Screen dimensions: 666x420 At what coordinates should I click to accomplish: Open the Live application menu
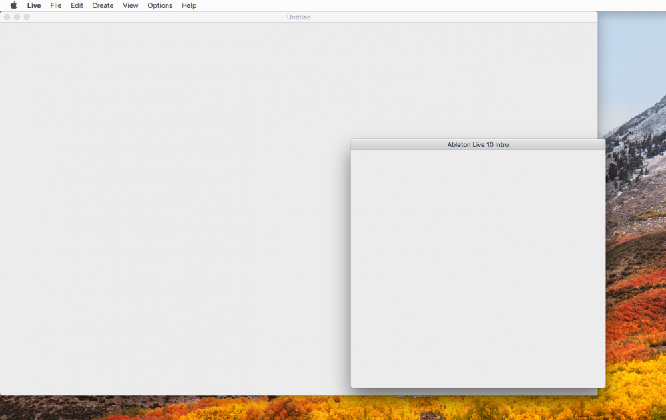point(34,5)
